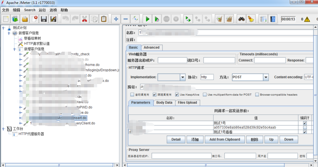This screenshot has height=167, width=318.
Task: Toggle the Use KeepAlive checkbox
Action: 177,94
